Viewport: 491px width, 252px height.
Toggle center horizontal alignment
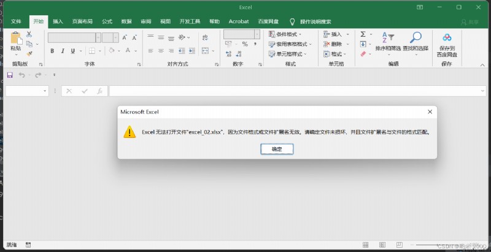tap(161, 51)
